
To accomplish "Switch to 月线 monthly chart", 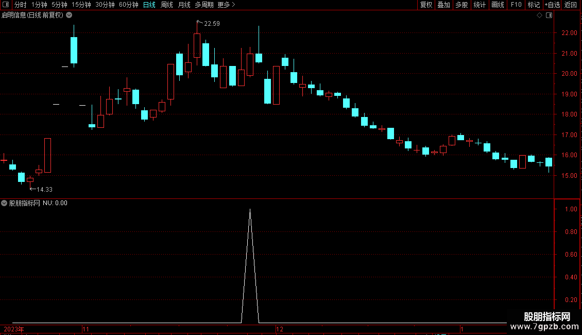I will (x=184, y=5).
